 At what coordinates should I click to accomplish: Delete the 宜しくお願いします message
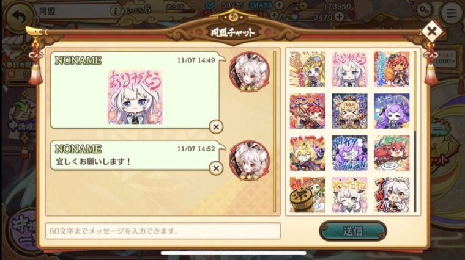click(216, 168)
